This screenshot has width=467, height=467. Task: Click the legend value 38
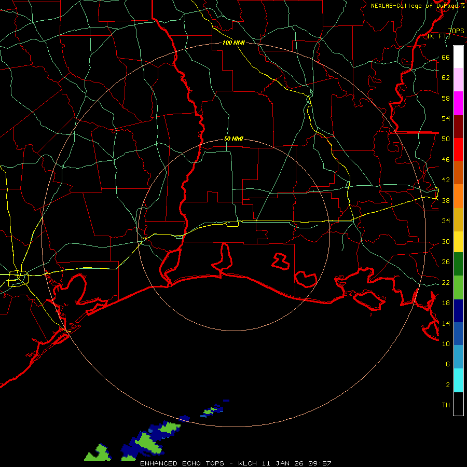(x=446, y=200)
